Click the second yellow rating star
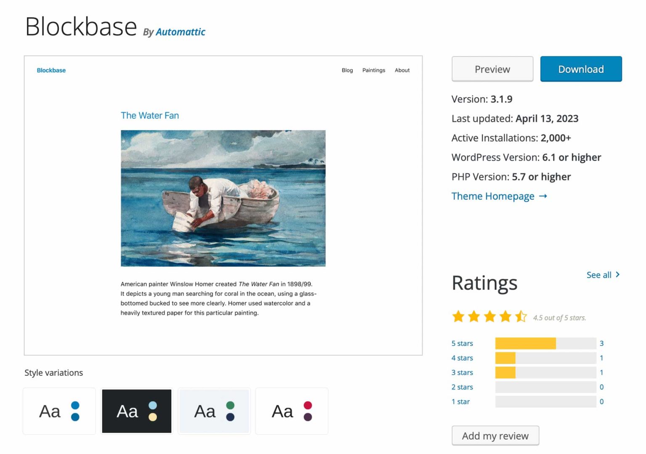This screenshot has width=646, height=454. (x=474, y=316)
